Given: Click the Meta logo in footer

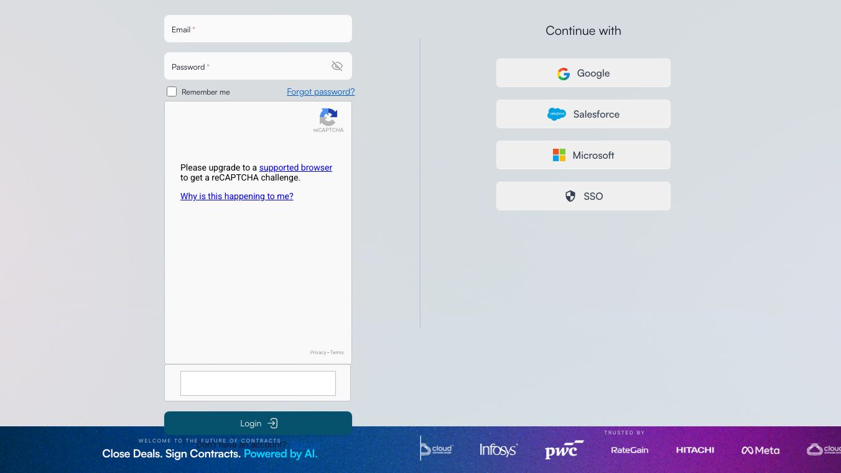Looking at the screenshot, I should (760, 450).
